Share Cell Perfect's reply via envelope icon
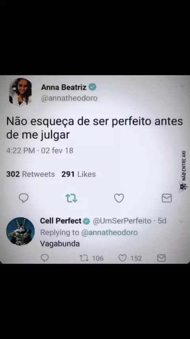Viewport: 190px width, 339px height. [x=161, y=258]
